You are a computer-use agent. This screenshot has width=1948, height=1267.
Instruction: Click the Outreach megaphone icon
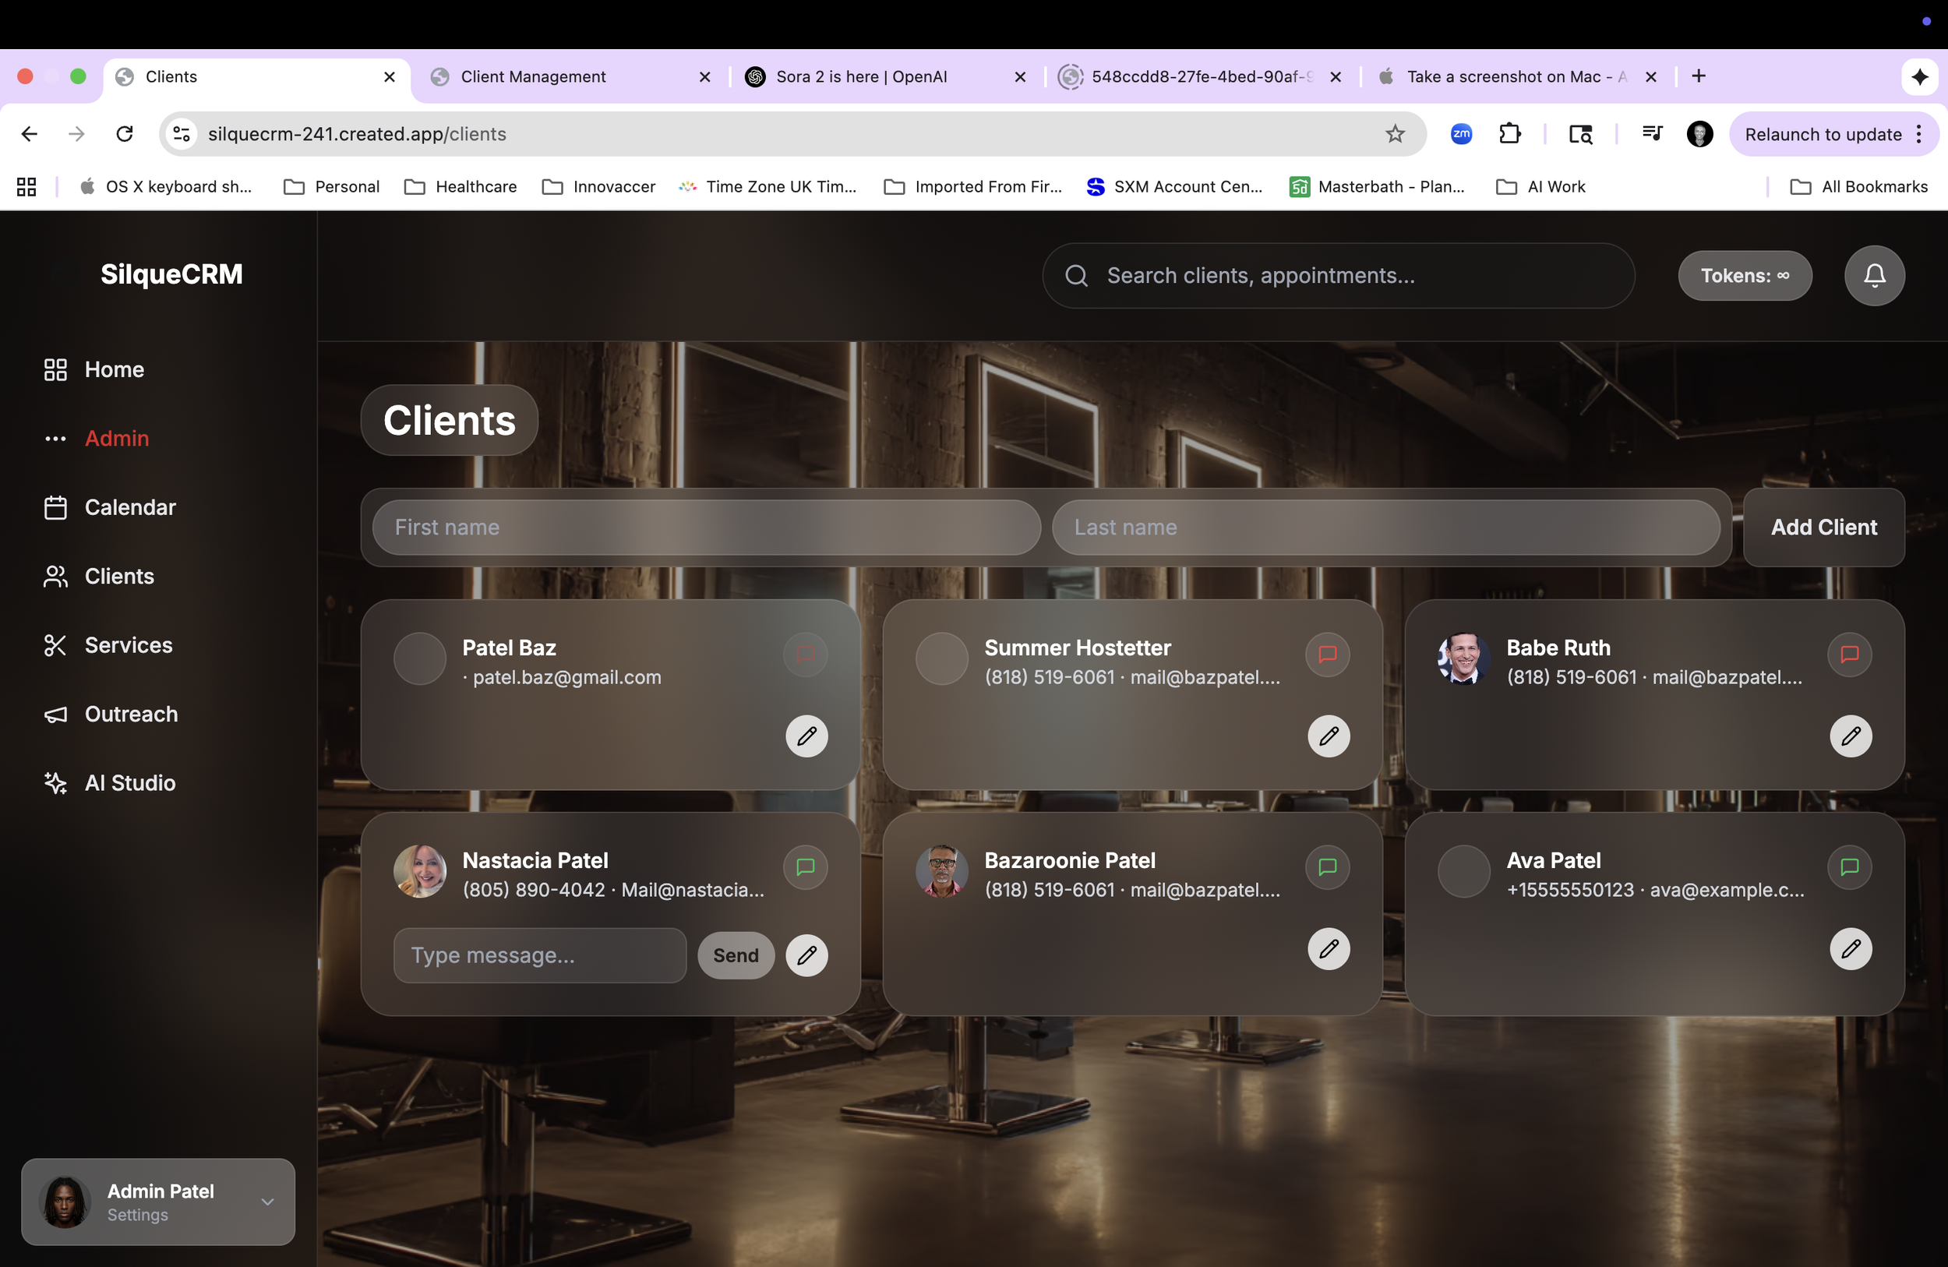(x=55, y=715)
